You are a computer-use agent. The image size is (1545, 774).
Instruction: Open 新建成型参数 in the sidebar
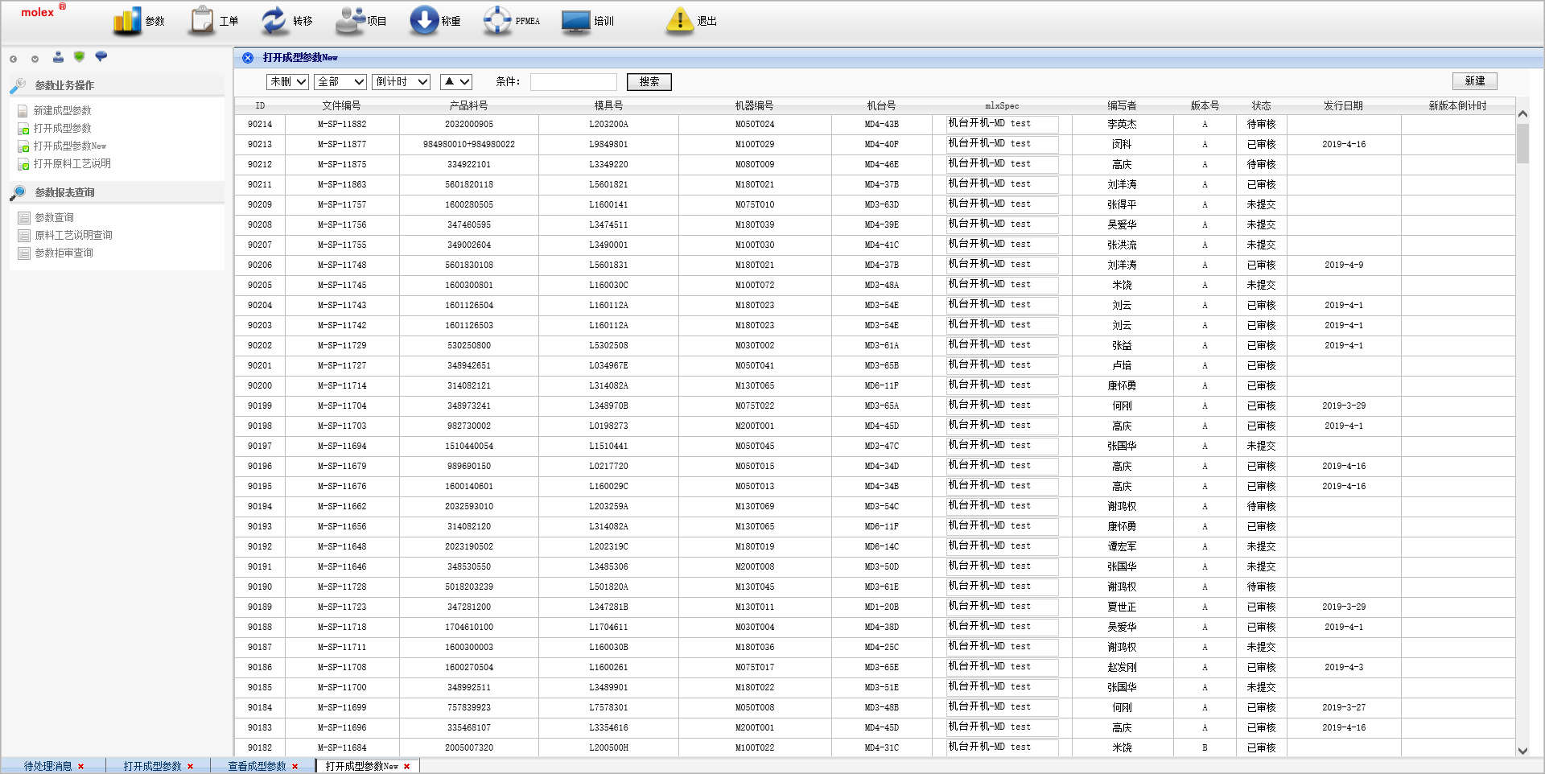pyautogui.click(x=62, y=110)
